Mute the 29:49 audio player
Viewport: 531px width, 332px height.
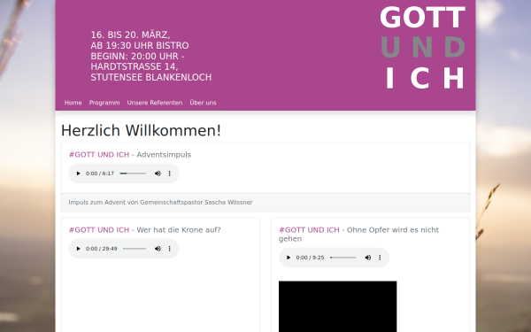coord(158,249)
